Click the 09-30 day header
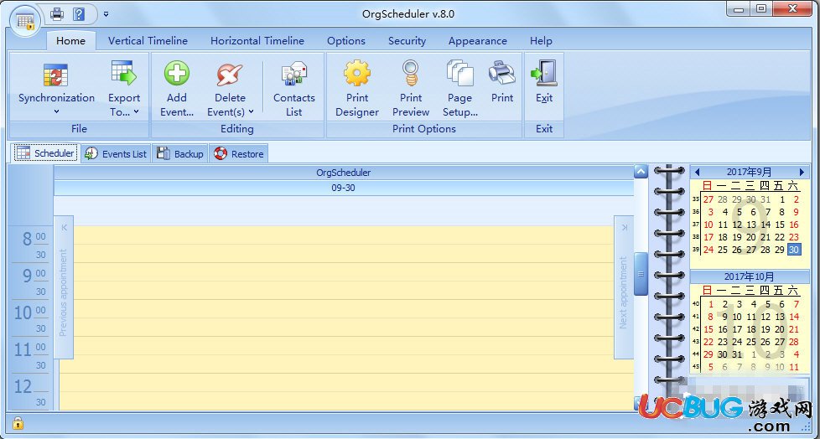 tap(344, 188)
